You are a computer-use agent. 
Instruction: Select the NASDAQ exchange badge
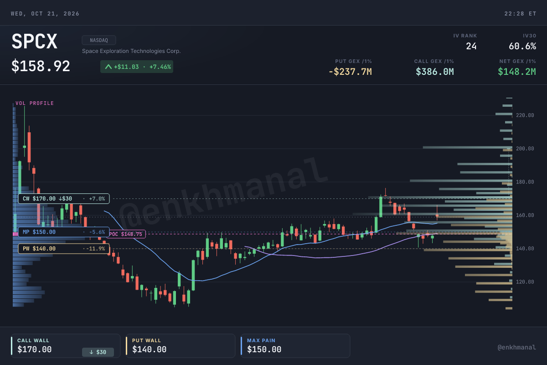point(99,40)
